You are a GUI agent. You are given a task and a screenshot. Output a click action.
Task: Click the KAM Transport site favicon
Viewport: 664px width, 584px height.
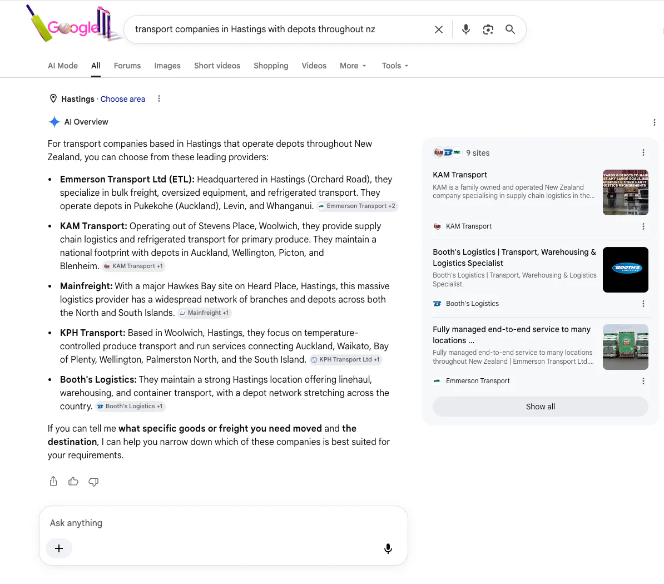click(x=437, y=226)
